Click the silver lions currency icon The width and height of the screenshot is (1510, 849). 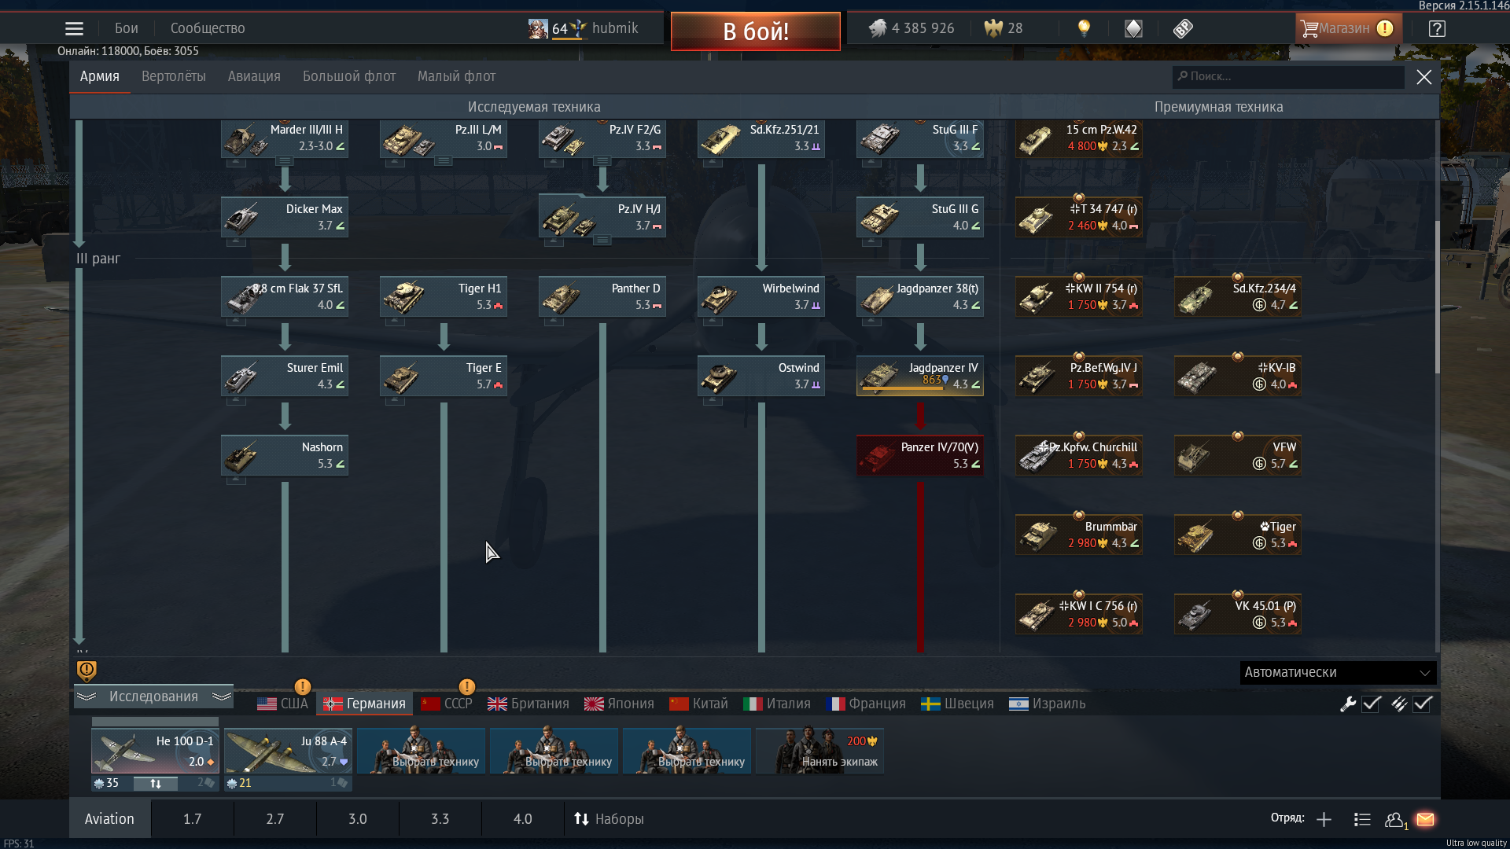click(878, 29)
